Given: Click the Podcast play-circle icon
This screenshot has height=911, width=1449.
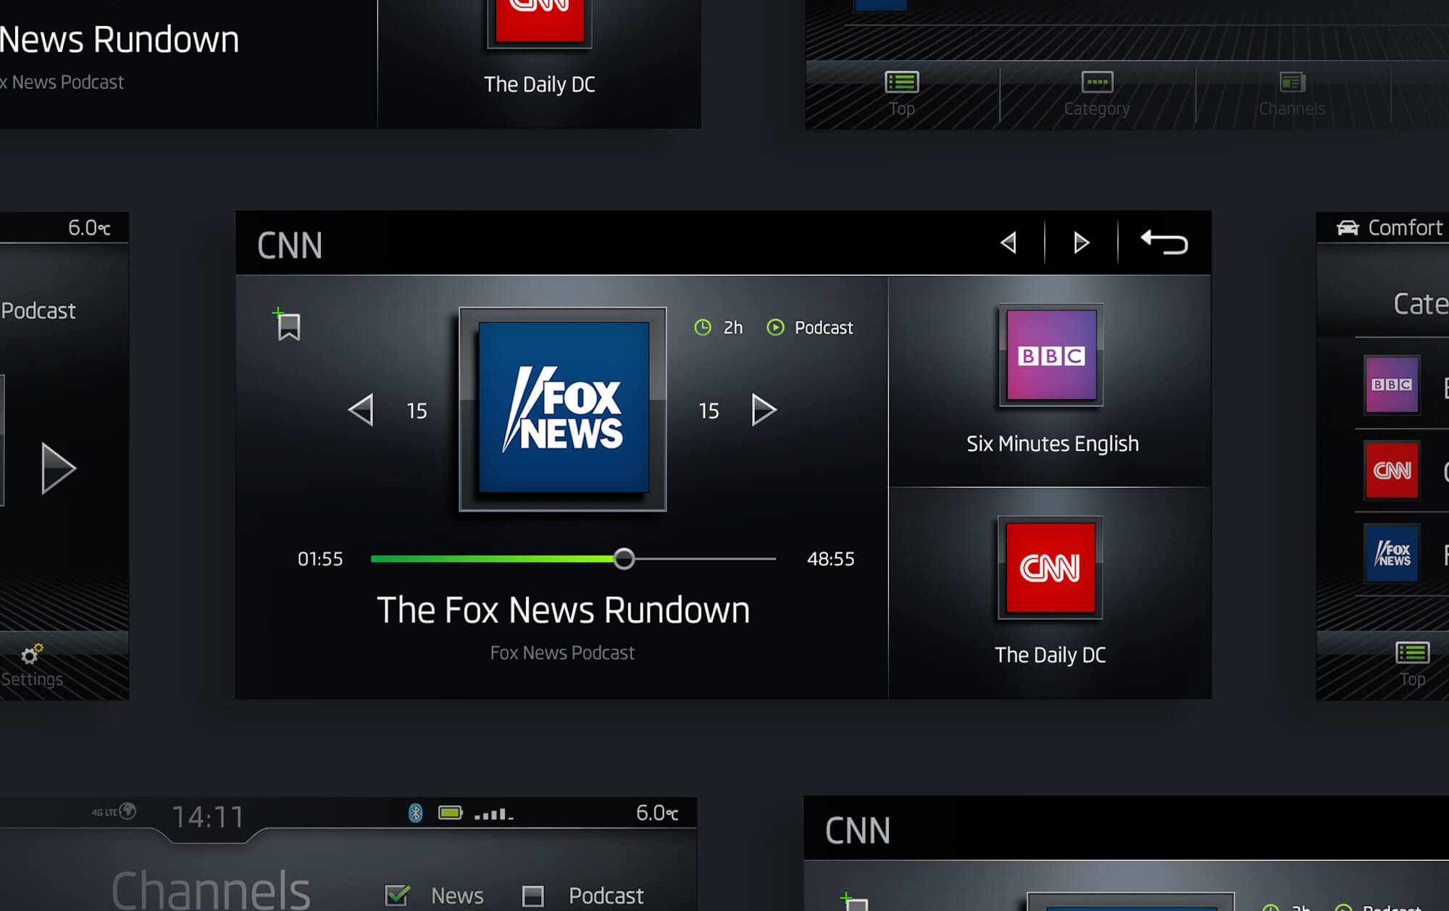Looking at the screenshot, I should pos(775,327).
